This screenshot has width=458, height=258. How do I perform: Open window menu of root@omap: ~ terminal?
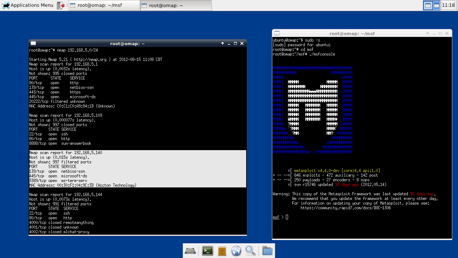(33, 43)
